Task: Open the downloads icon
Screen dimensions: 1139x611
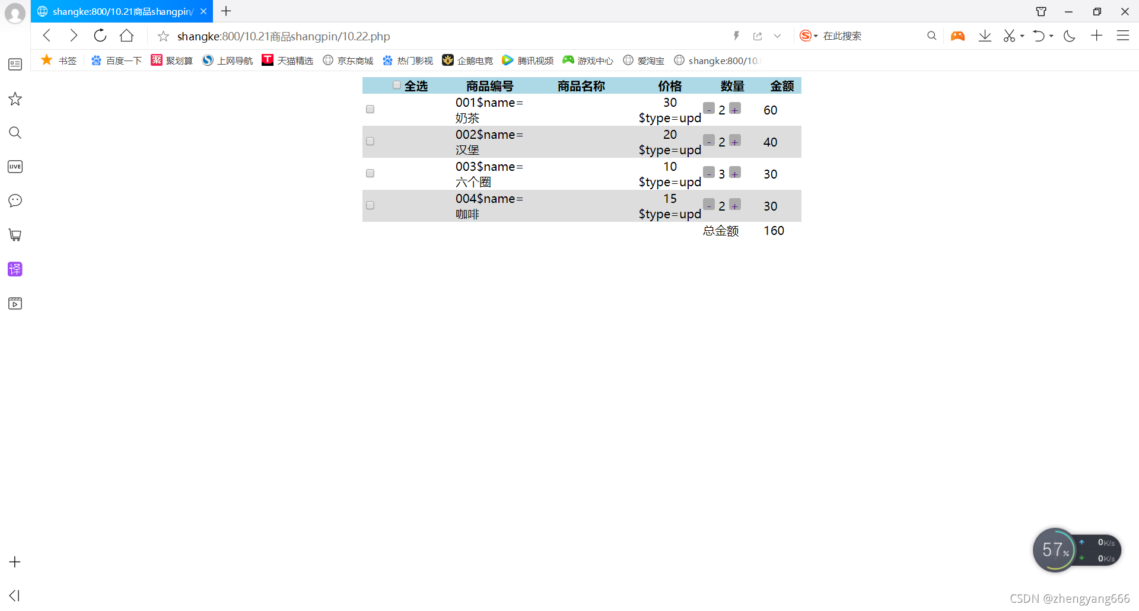Action: 985,36
